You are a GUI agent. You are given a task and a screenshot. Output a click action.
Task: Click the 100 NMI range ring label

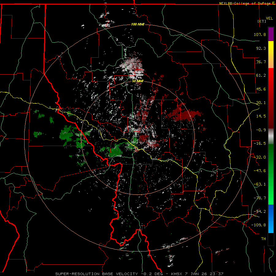tap(138, 24)
